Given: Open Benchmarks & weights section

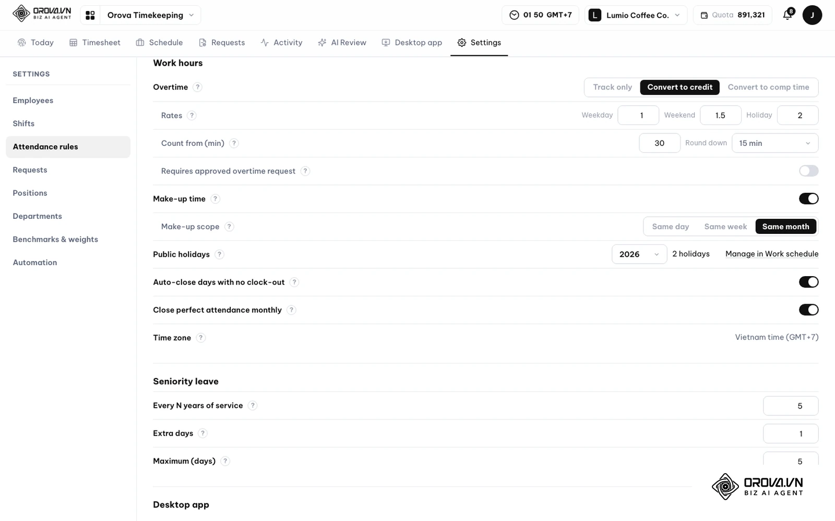Looking at the screenshot, I should (x=68, y=240).
